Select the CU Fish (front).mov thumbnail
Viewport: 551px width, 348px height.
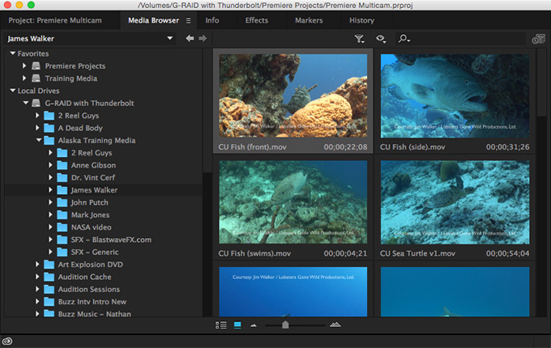[293, 95]
